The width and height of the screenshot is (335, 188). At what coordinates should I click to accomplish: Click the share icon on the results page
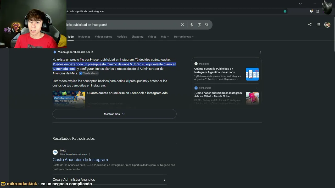[310, 25]
